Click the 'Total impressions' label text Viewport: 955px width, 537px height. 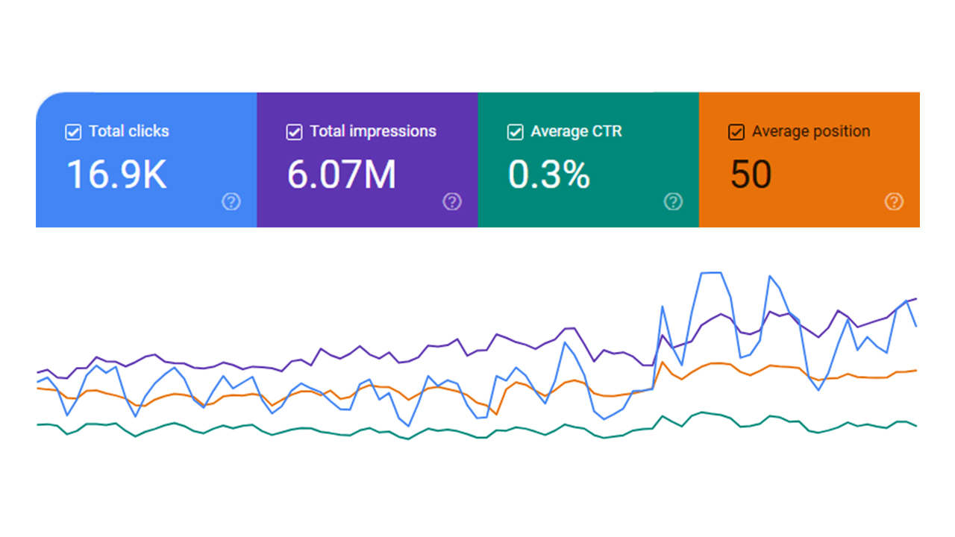pyautogui.click(x=373, y=131)
